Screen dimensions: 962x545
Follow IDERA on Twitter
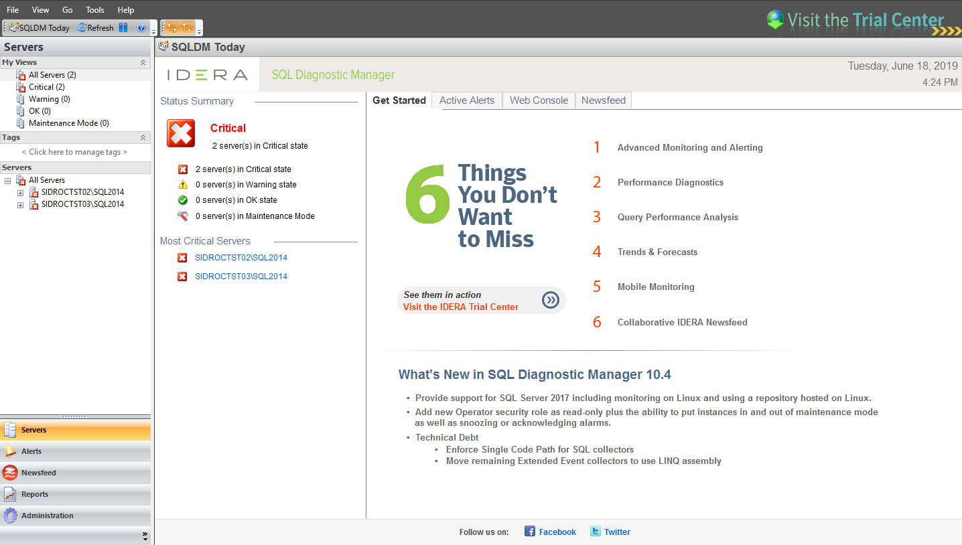coord(610,532)
